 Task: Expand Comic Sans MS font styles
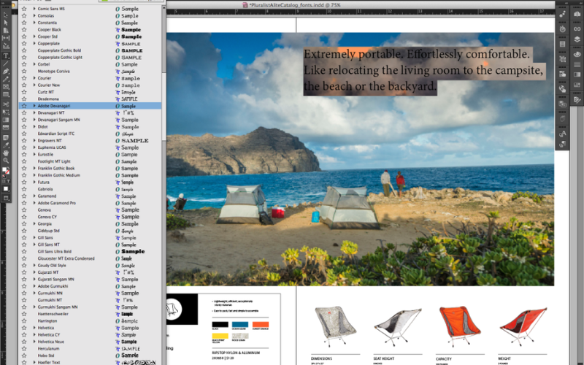pyautogui.click(x=34, y=9)
